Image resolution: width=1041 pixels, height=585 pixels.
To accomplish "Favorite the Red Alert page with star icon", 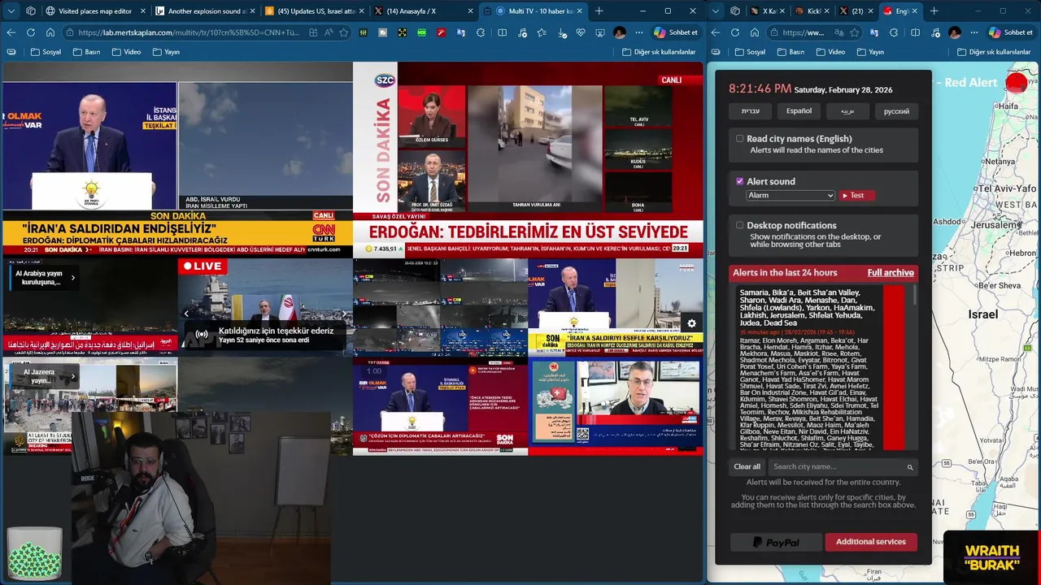I will coord(855,32).
